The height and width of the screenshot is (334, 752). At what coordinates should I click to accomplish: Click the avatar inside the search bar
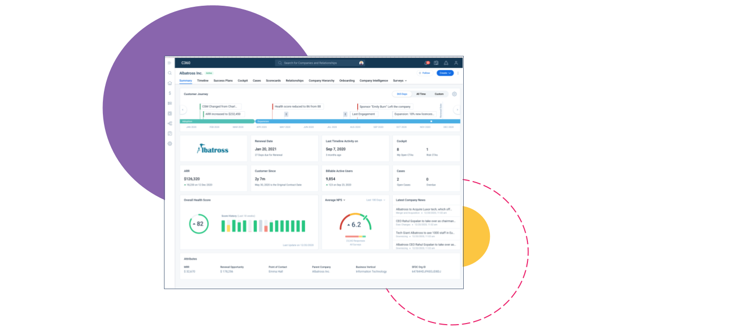(361, 63)
